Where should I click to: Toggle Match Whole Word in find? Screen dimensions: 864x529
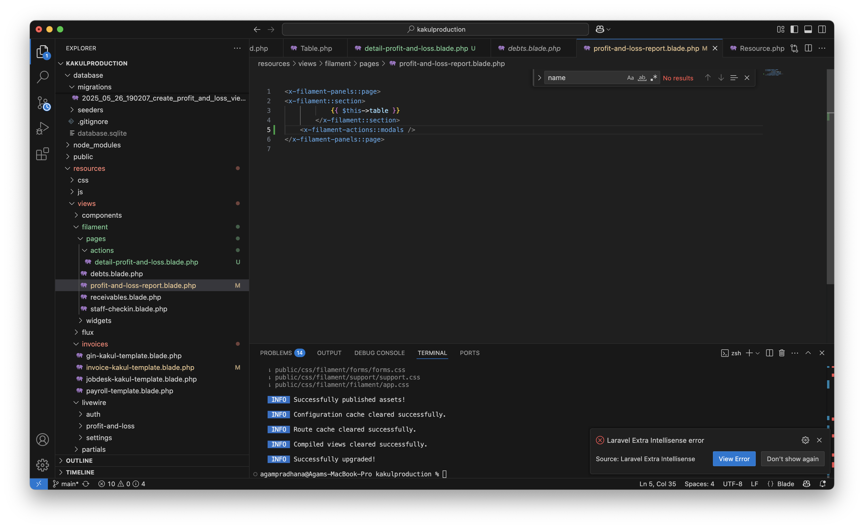click(642, 78)
